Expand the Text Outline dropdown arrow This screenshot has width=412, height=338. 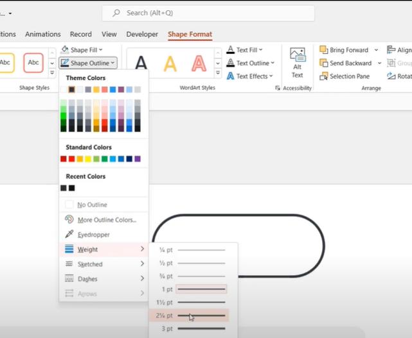coord(273,63)
